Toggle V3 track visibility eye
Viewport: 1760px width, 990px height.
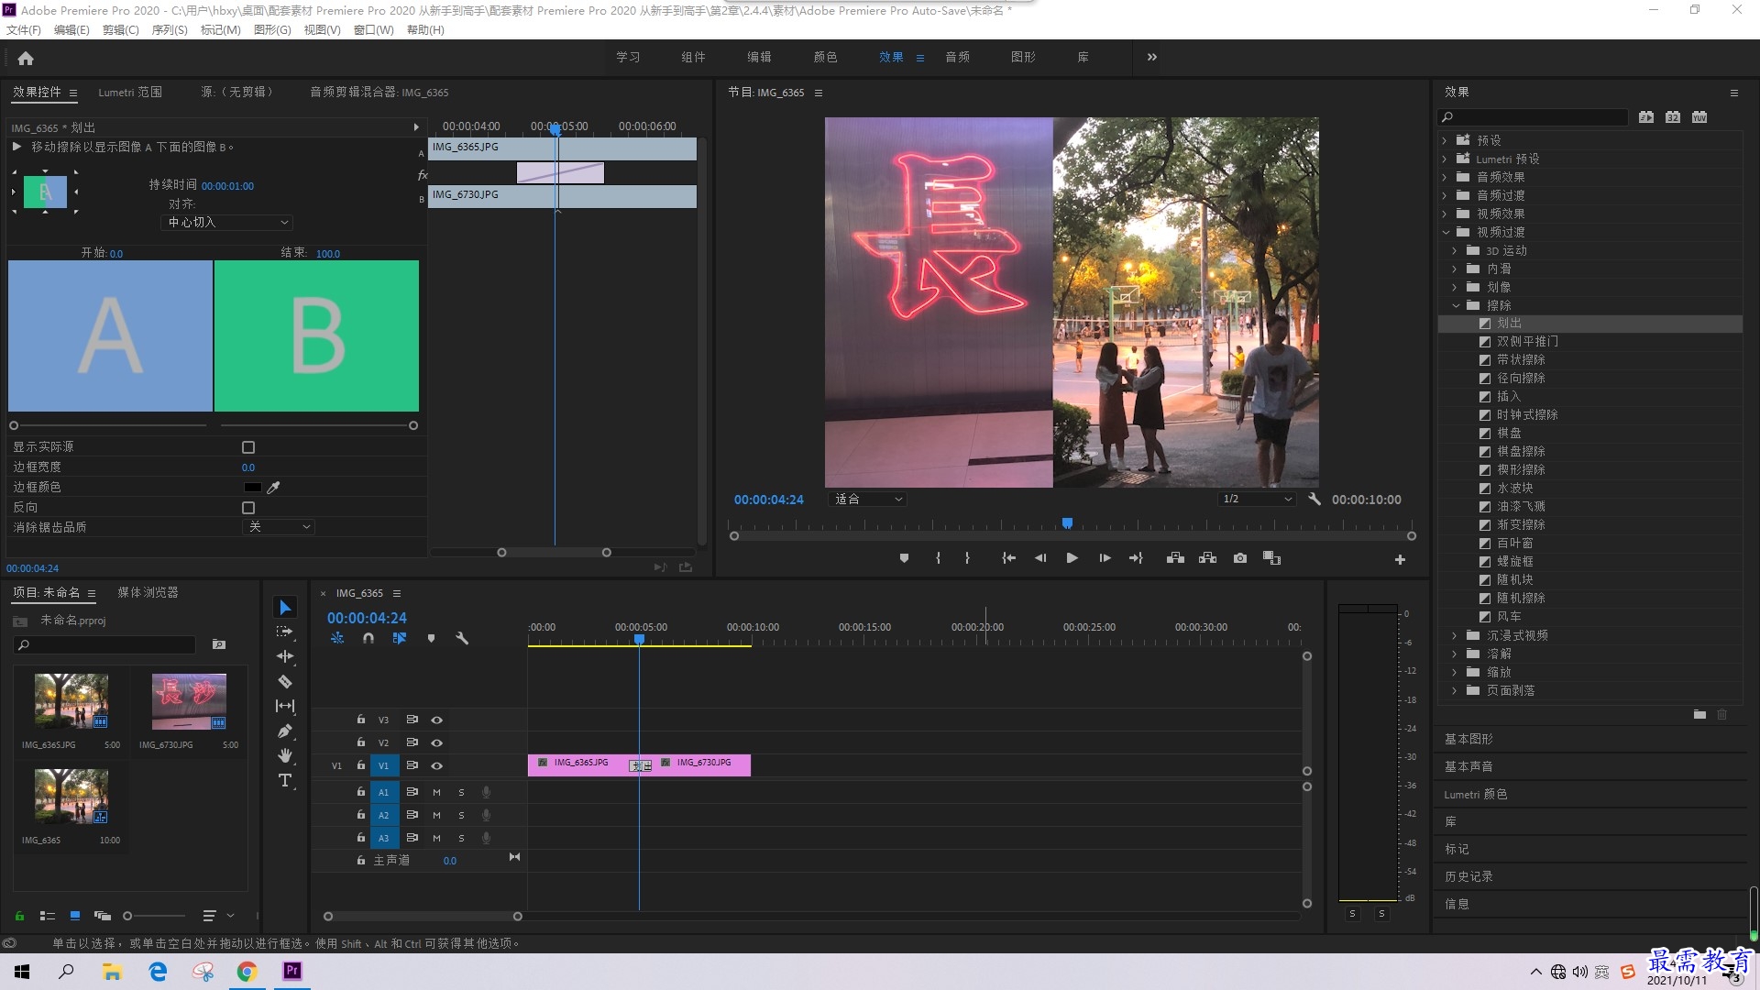[x=437, y=720]
